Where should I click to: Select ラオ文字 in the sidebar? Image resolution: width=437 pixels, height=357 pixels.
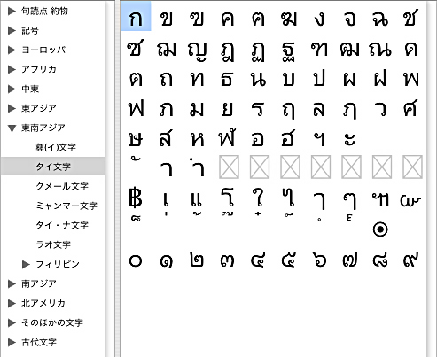[x=53, y=244]
